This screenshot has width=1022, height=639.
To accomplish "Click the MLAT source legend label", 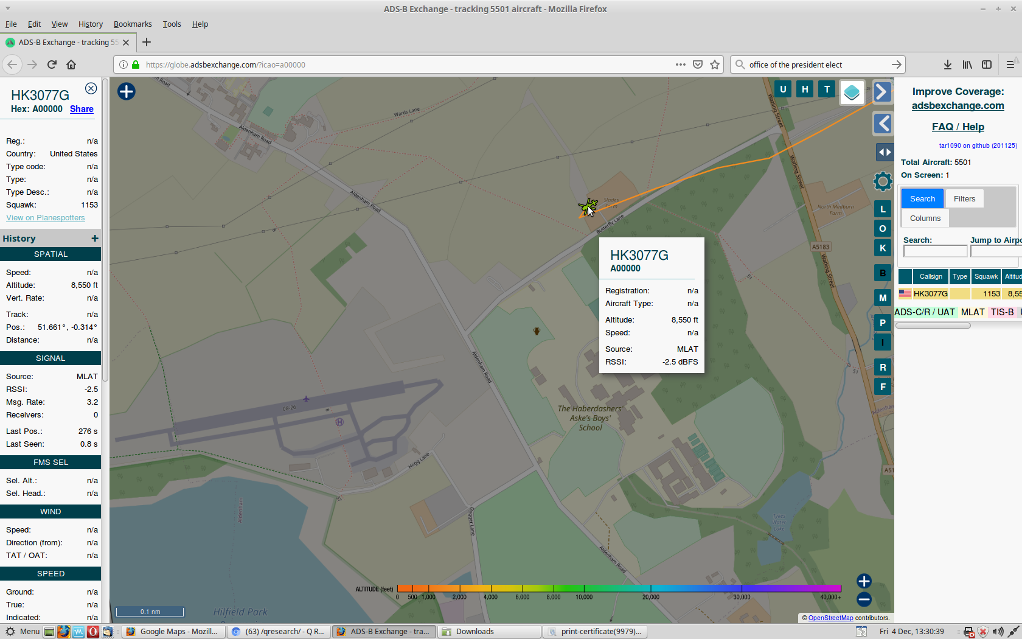I will click(973, 312).
